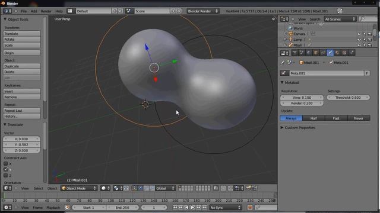The height and width of the screenshot is (213, 380).
Task: Toggle Camera visibility eye in the outliner
Action: (x=359, y=34)
